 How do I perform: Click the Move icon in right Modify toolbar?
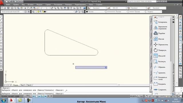180,31
